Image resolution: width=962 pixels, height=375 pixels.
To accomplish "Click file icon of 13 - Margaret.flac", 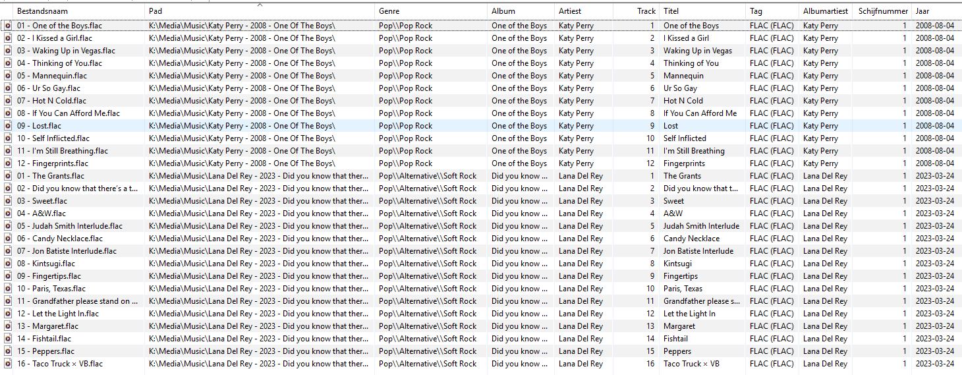I will click(8, 326).
